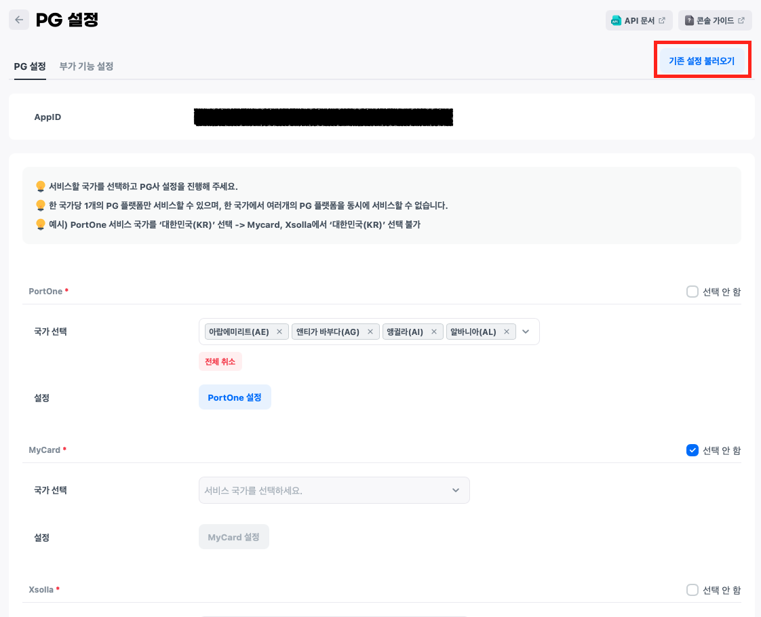Click the back arrow icon
This screenshot has width=761, height=617.
(x=19, y=20)
